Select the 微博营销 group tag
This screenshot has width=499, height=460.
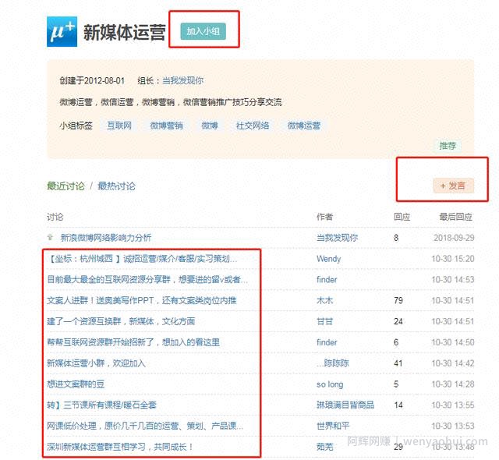click(x=166, y=126)
